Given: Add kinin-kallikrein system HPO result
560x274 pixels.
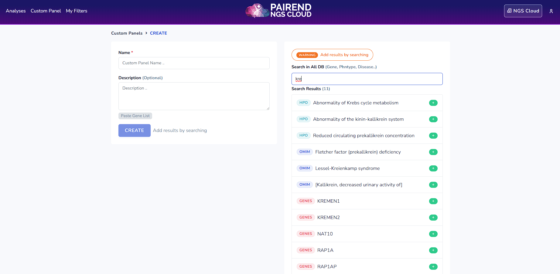Looking at the screenshot, I should (433, 119).
